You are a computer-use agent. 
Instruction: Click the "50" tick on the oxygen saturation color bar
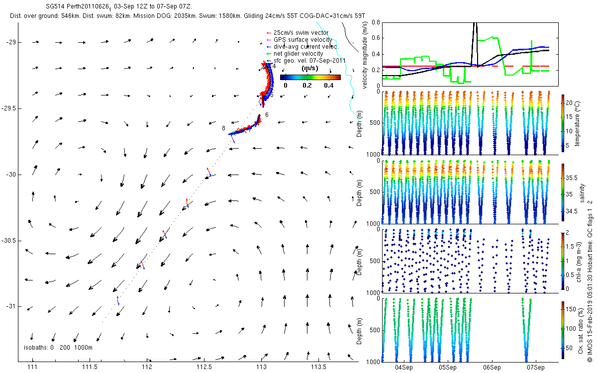click(569, 348)
